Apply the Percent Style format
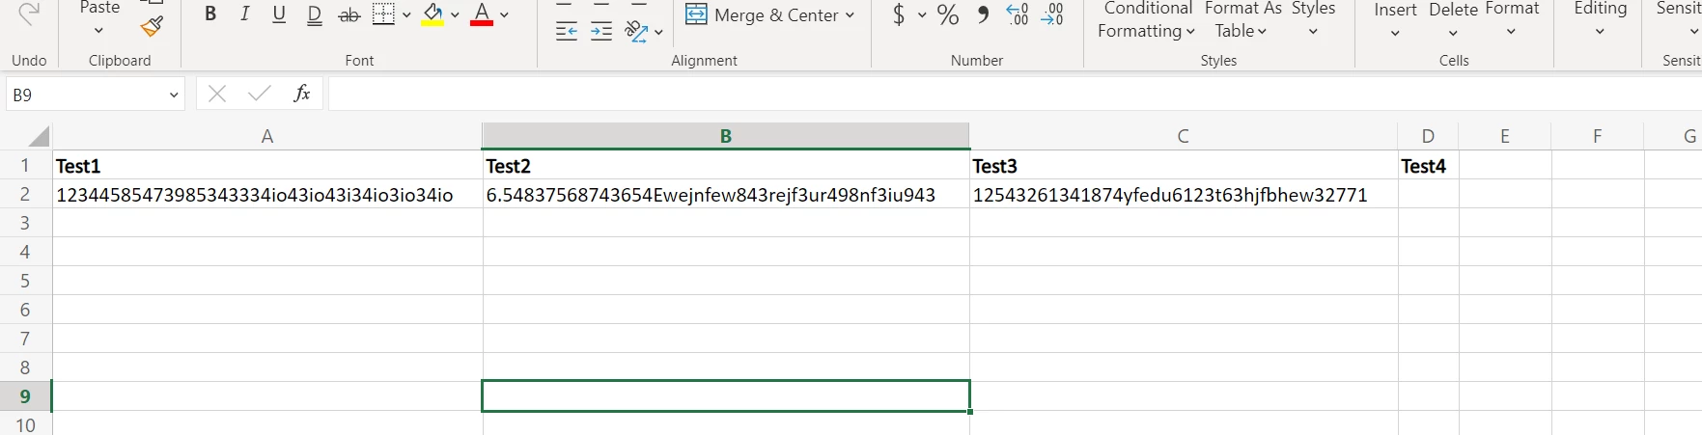 (x=948, y=14)
